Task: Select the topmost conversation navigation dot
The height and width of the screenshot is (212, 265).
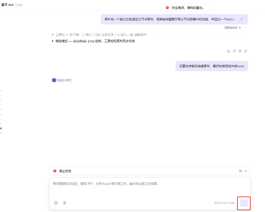Action: point(1,91)
